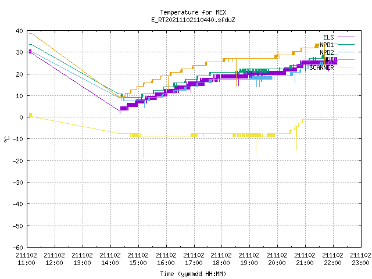Click the x-axis tick label 211102 22:00

(333, 259)
